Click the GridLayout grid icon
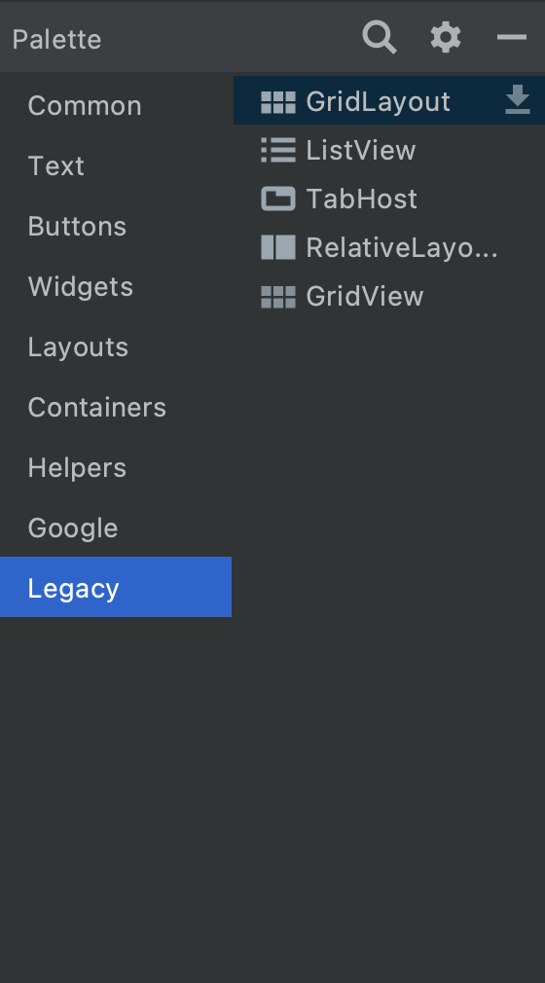This screenshot has height=983, width=545. pos(277,101)
